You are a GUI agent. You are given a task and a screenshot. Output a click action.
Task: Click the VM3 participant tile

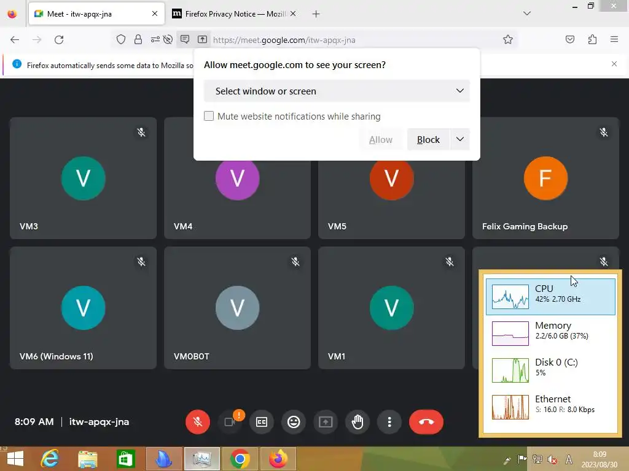(83, 178)
